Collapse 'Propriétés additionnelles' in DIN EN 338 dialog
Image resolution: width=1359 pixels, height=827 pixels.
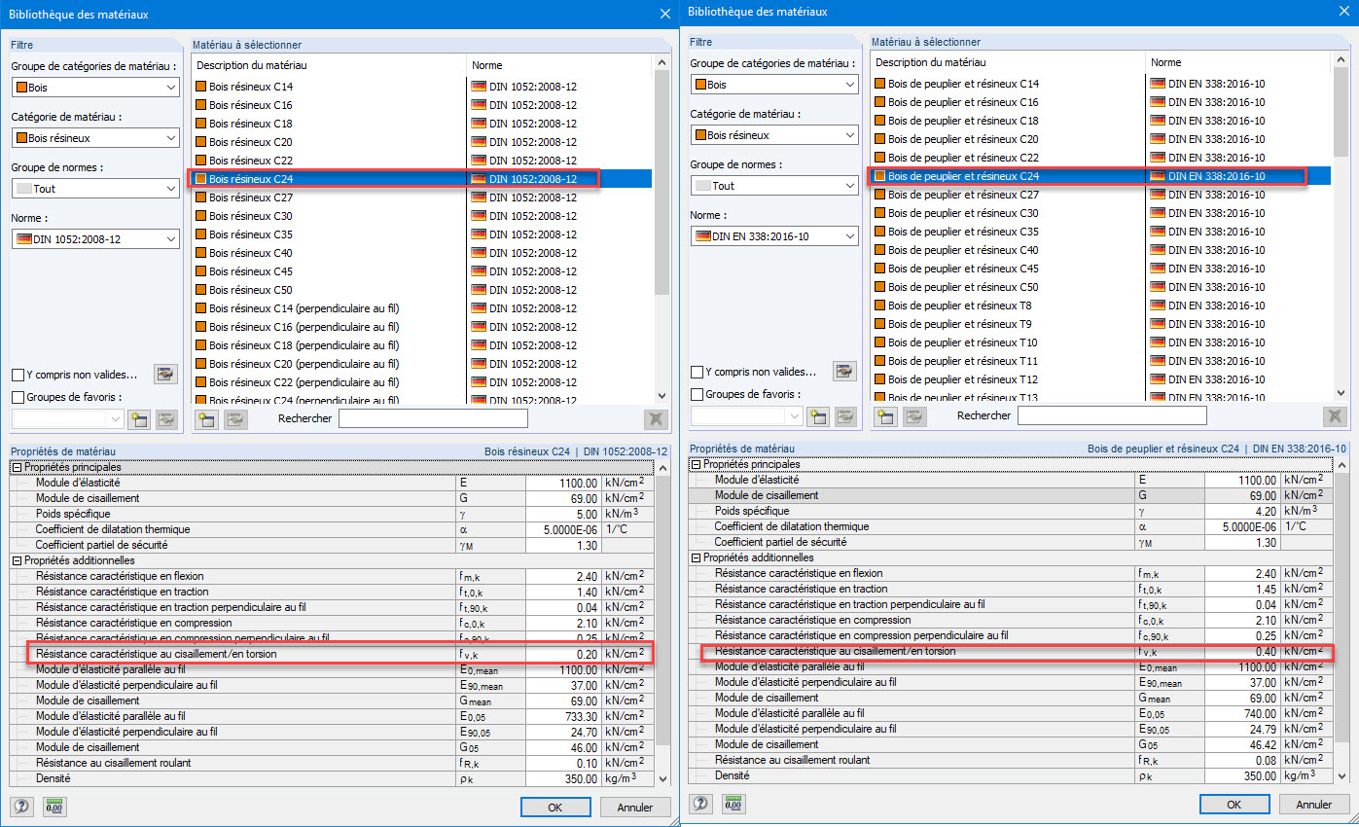(696, 557)
